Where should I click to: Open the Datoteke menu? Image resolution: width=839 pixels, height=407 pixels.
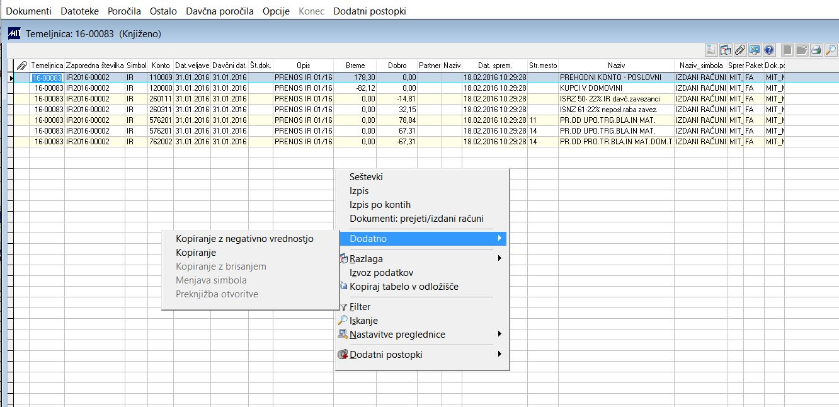[x=79, y=11]
